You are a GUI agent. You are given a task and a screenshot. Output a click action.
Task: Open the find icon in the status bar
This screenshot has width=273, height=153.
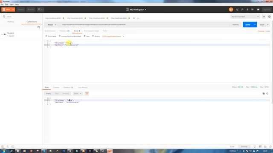pyautogui.click(x=8, y=147)
